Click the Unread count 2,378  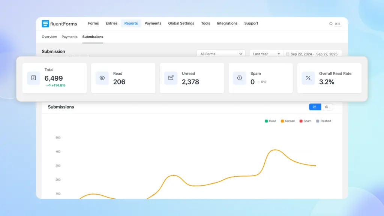[x=190, y=82]
